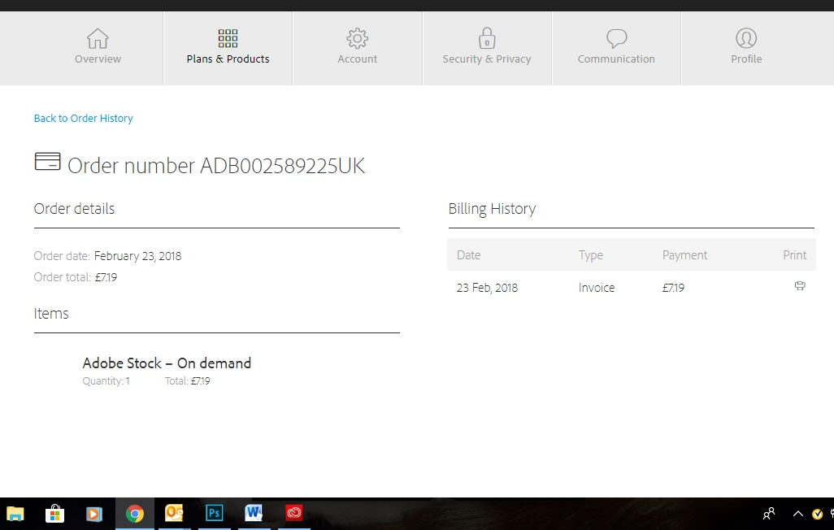The image size is (834, 530).
Task: Click the £7.19 payment in billing row
Action: [673, 288]
